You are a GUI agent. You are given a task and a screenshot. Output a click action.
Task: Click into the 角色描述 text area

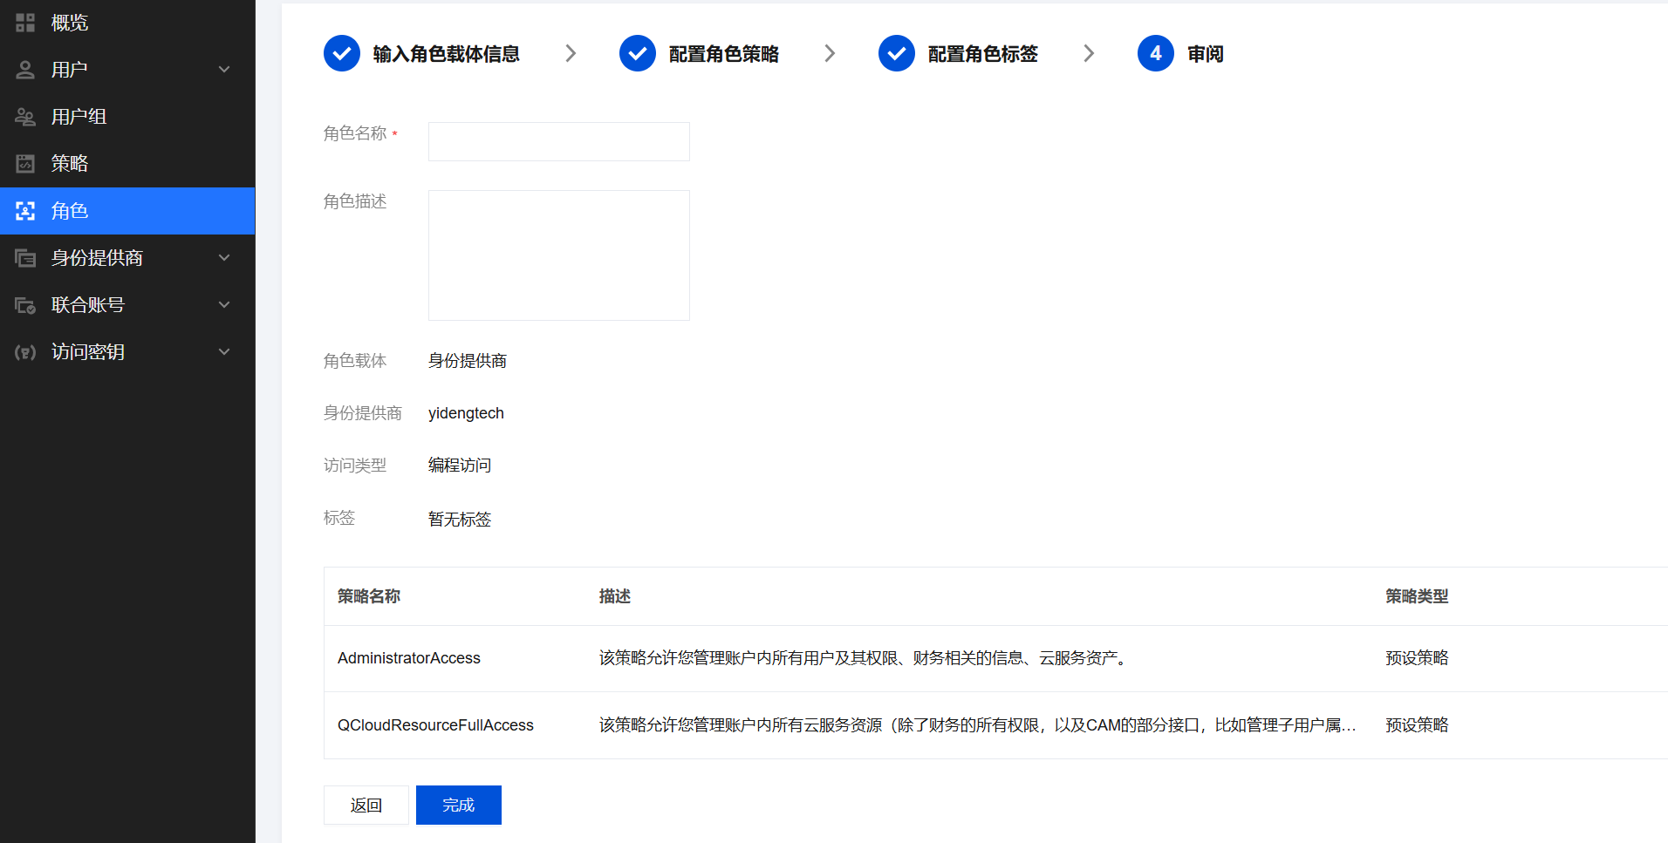coord(558,255)
